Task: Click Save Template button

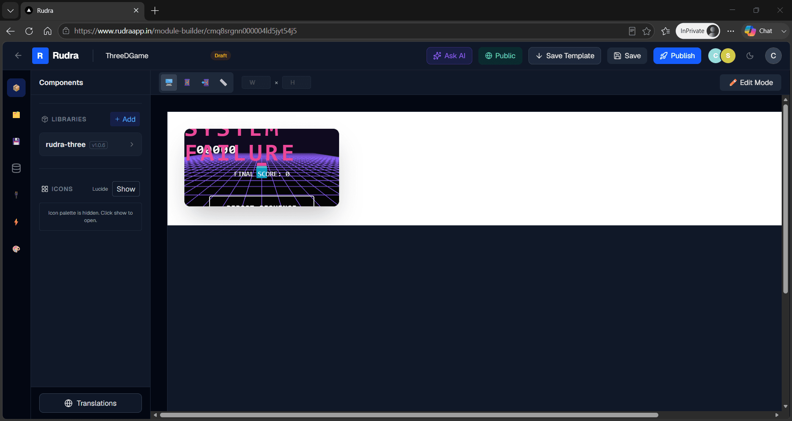Action: [x=565, y=56]
